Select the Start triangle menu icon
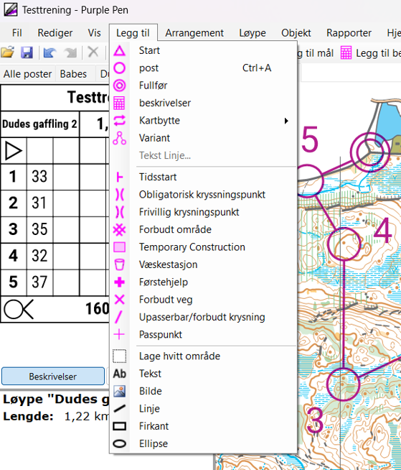Viewport: 401px width, 470px height. tap(119, 50)
